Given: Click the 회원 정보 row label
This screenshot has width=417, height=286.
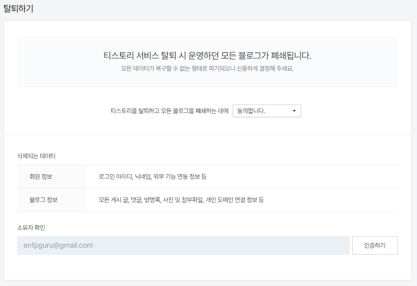Looking at the screenshot, I should click(41, 177).
